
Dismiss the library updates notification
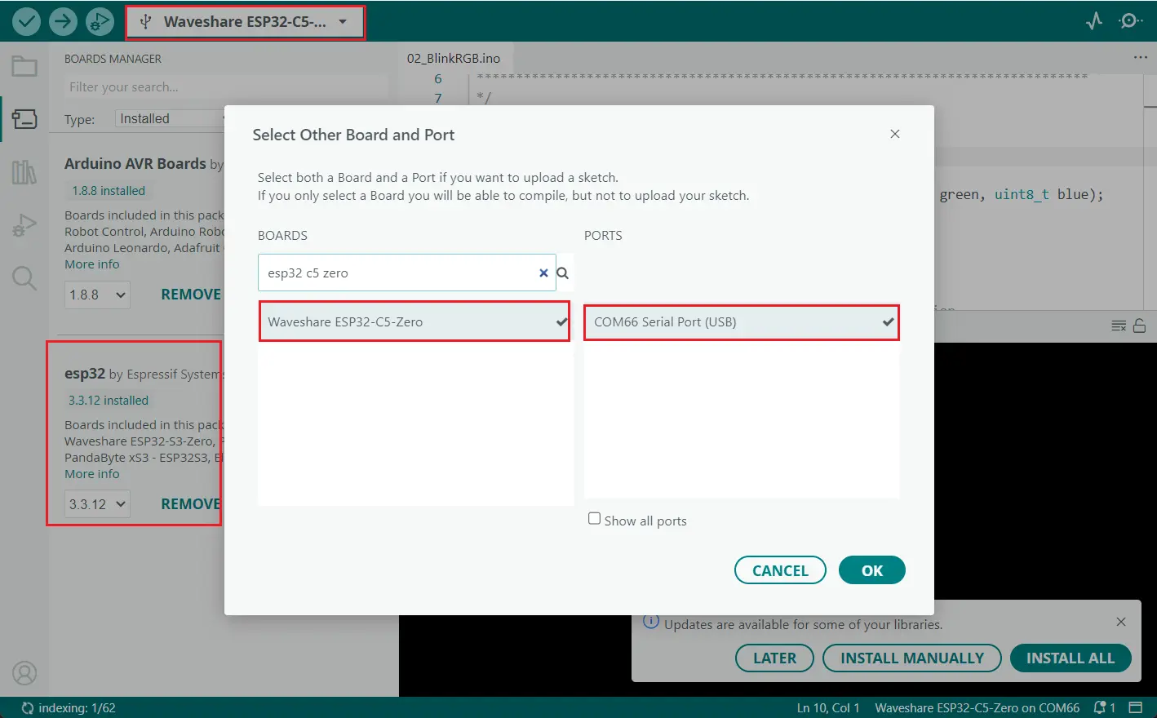click(1121, 622)
